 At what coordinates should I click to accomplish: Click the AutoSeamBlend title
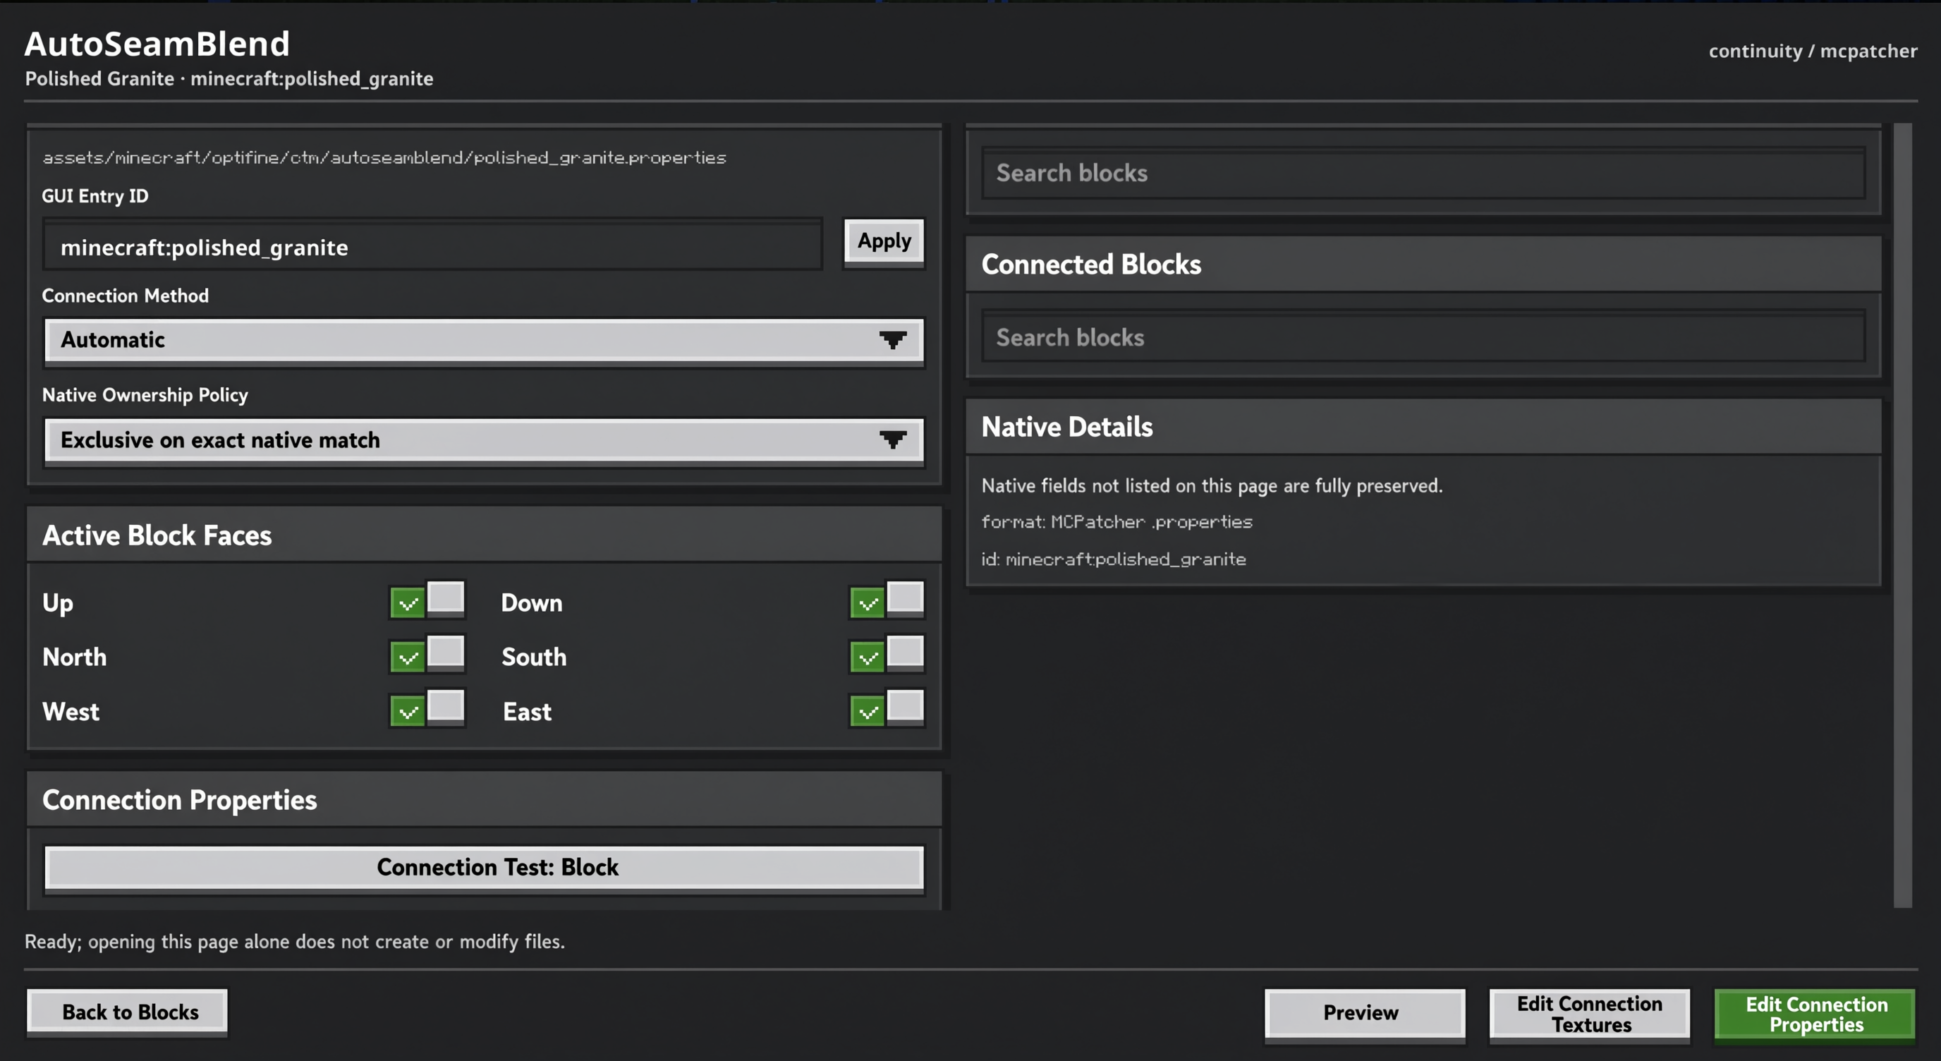point(157,44)
